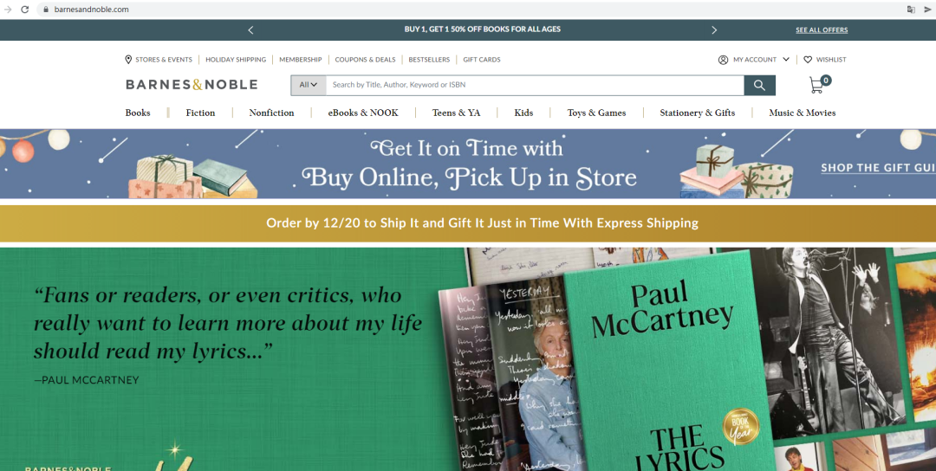Show next promo offer with right chevron
Image resolution: width=936 pixels, height=471 pixels.
pyautogui.click(x=714, y=29)
